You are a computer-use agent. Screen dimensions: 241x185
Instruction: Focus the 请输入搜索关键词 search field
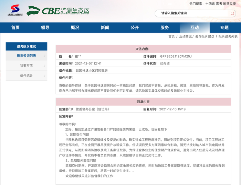pos(195,13)
